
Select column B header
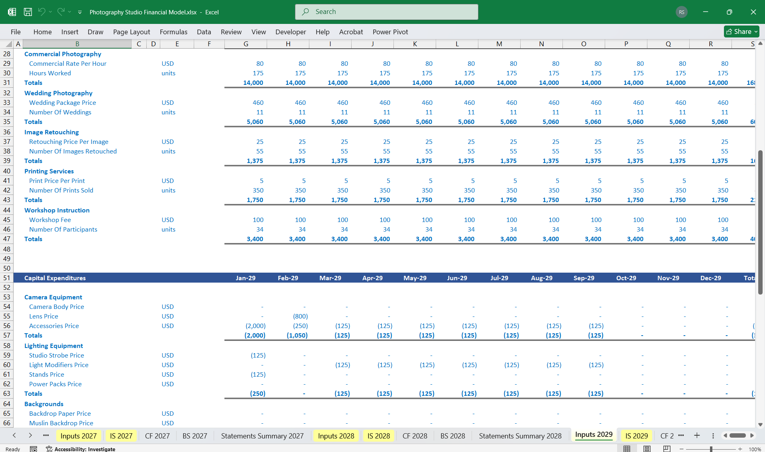pos(77,44)
